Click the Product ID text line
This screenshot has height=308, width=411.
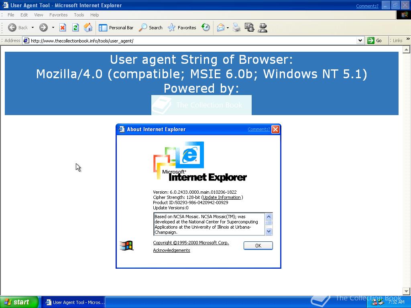click(x=191, y=203)
